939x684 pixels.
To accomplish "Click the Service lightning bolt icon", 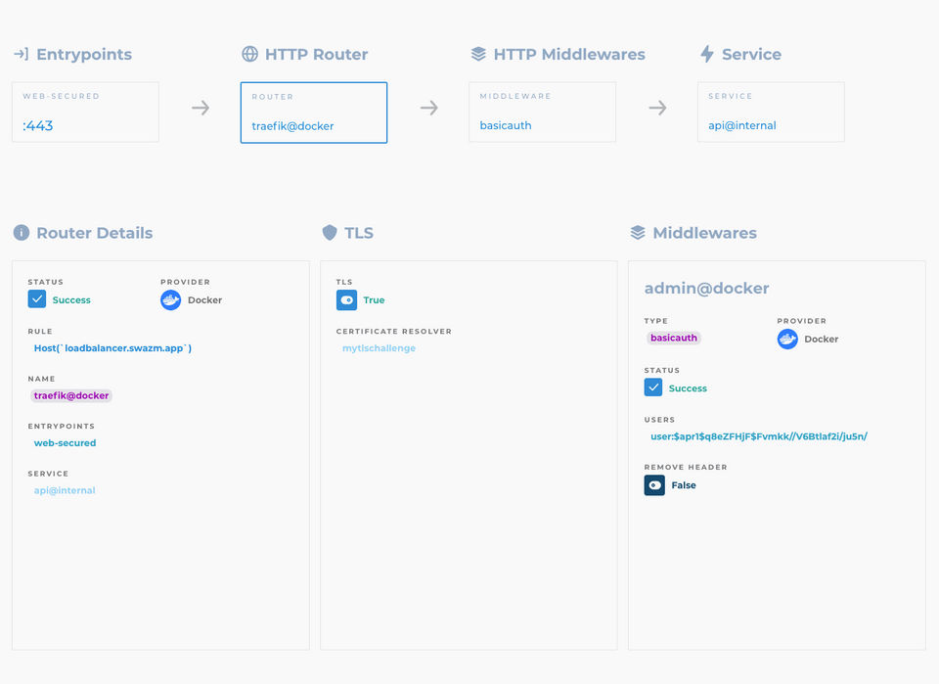I will click(707, 54).
